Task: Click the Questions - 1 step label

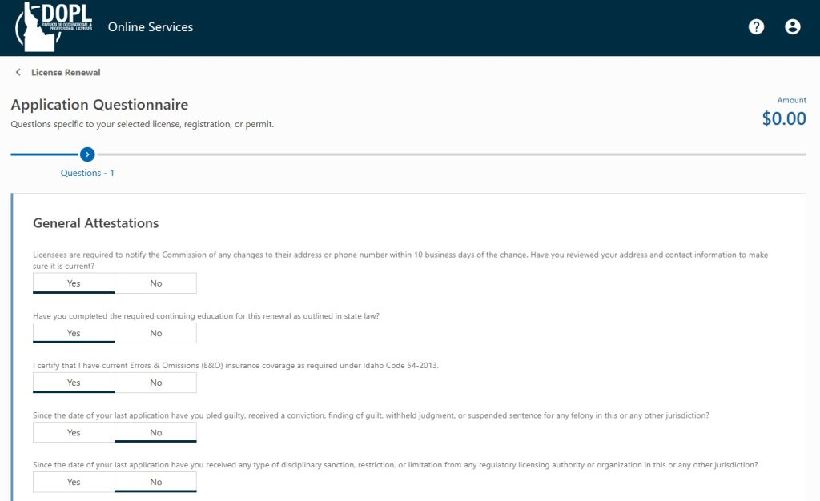Action: (87, 173)
